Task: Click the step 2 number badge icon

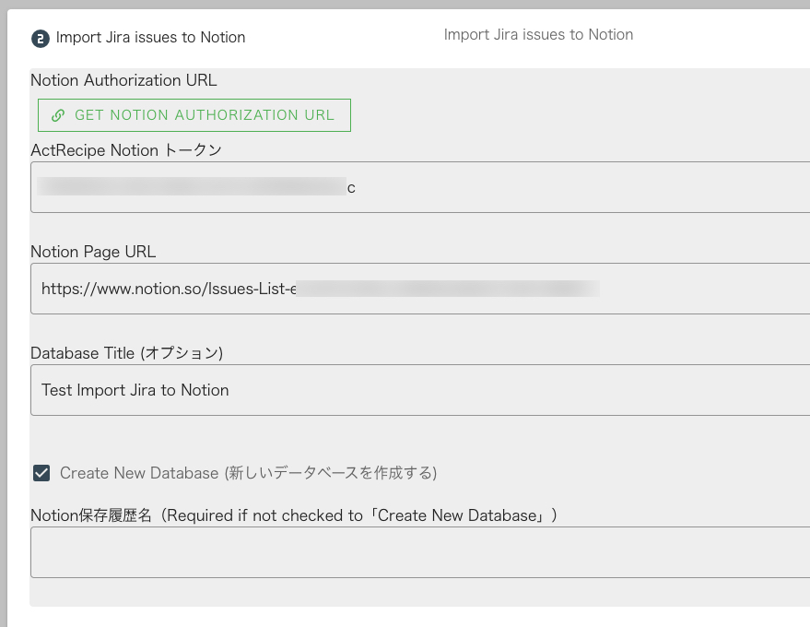Action: (41, 38)
